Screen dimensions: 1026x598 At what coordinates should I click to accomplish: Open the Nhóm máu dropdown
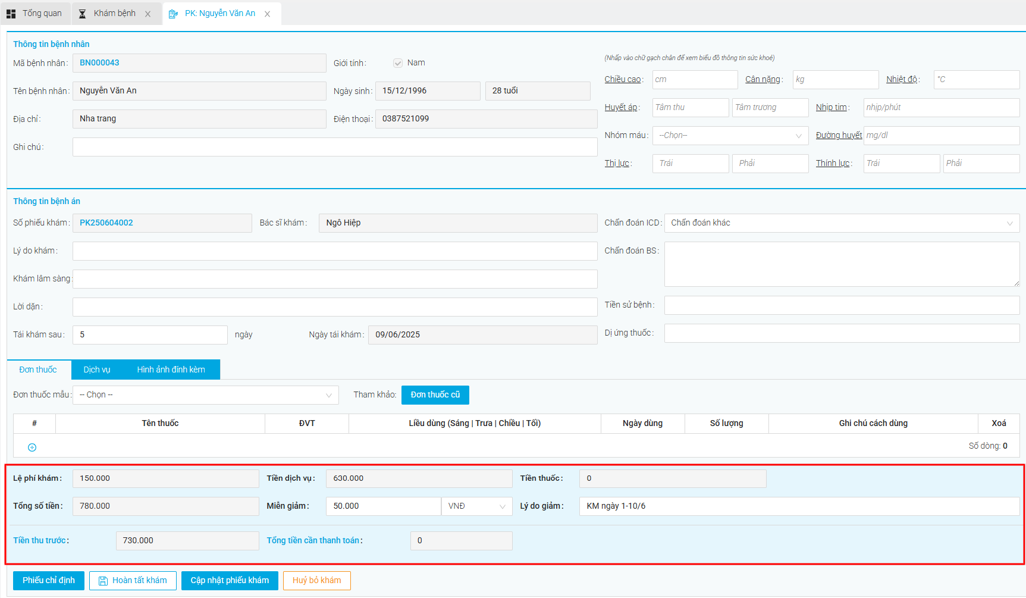click(730, 136)
